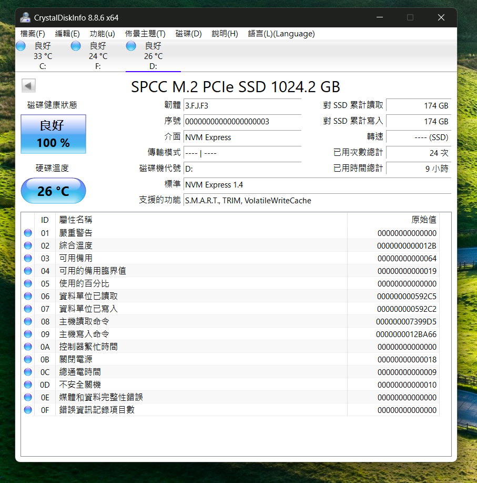Click the CrystalDiskInfo app icon in title bar

point(25,17)
